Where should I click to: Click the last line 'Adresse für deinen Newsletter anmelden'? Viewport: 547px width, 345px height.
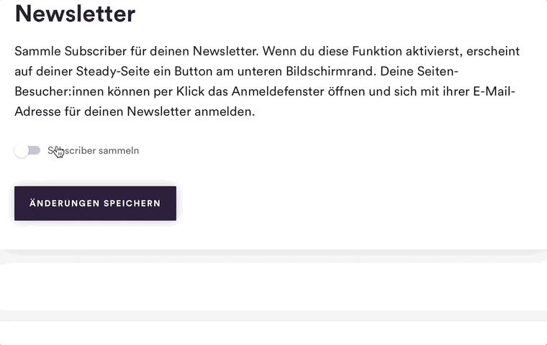[135, 111]
